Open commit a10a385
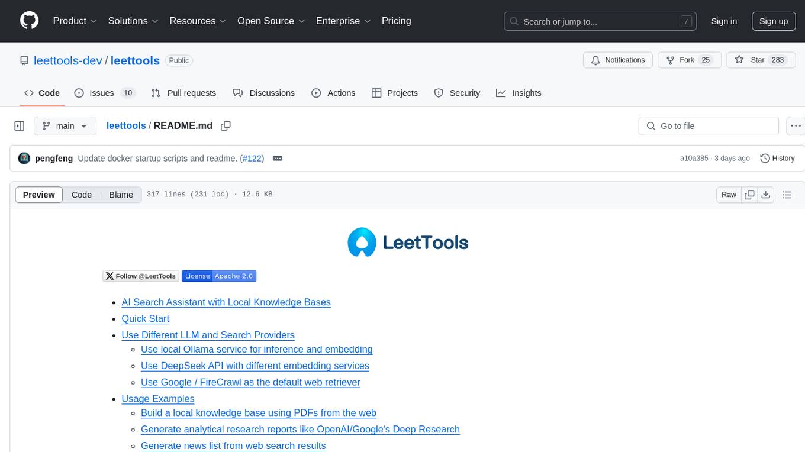The image size is (805, 452). click(694, 158)
